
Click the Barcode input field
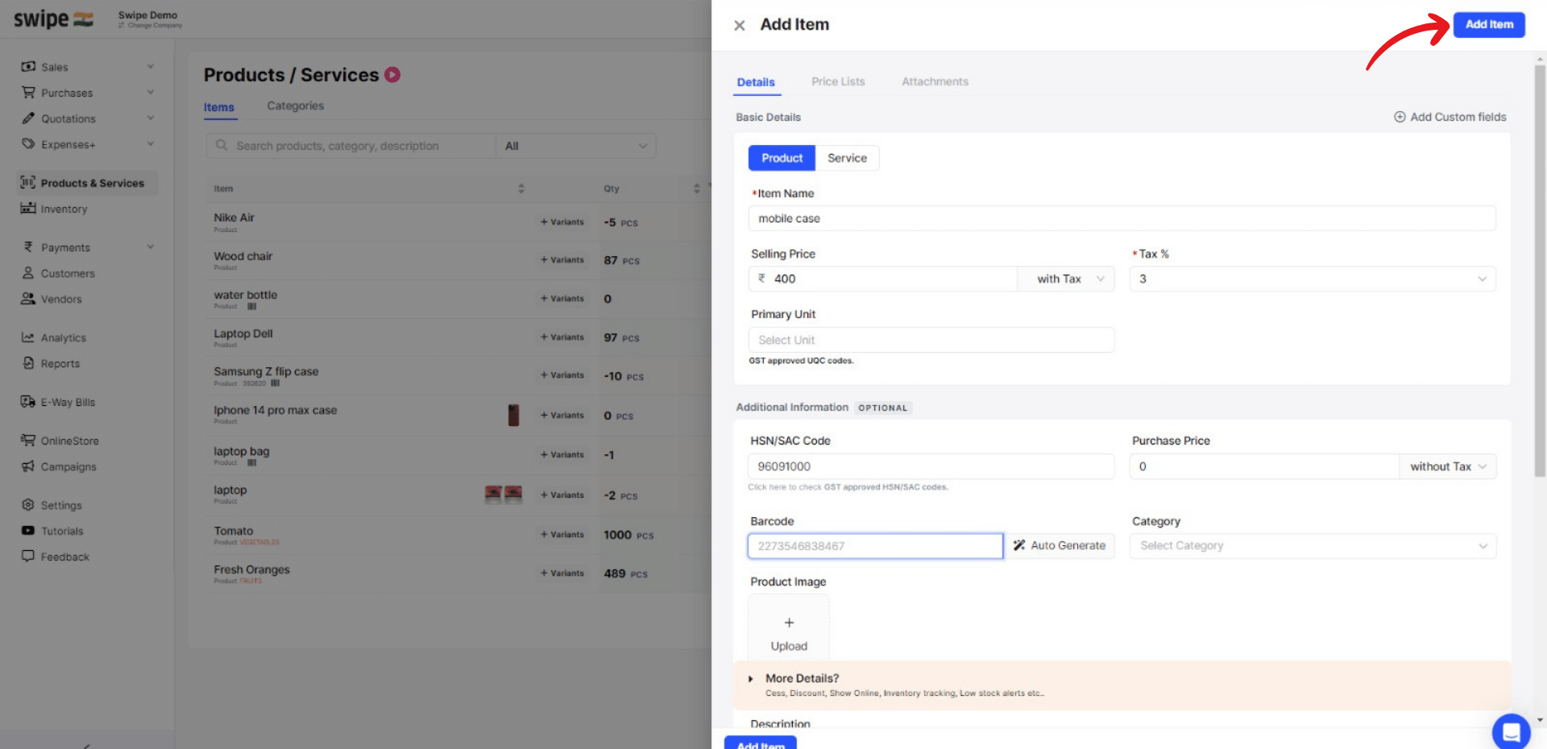pos(875,545)
